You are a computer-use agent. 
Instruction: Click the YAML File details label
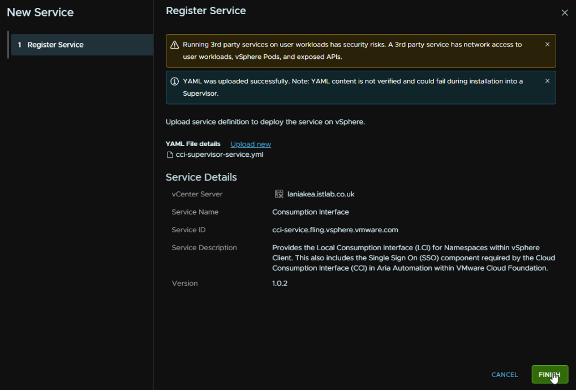pyautogui.click(x=193, y=144)
